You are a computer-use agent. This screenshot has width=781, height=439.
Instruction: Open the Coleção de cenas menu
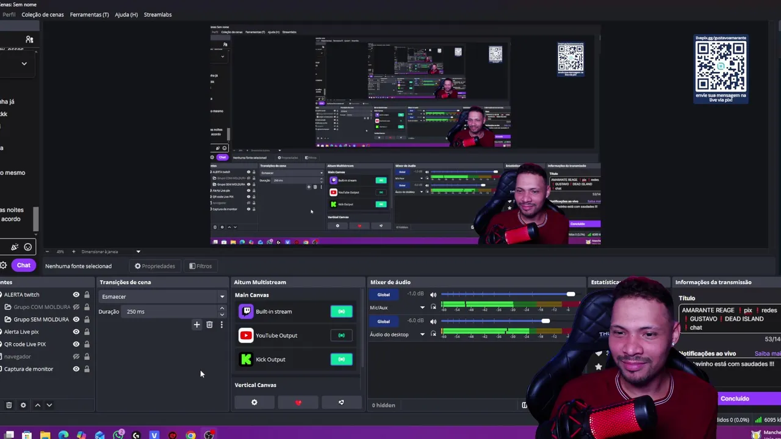pyautogui.click(x=43, y=15)
